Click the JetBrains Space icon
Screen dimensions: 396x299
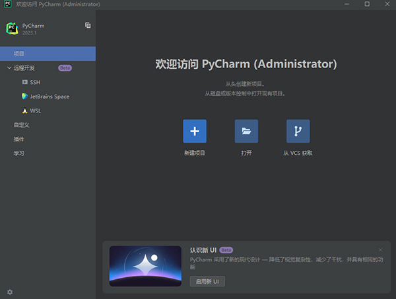click(24, 97)
